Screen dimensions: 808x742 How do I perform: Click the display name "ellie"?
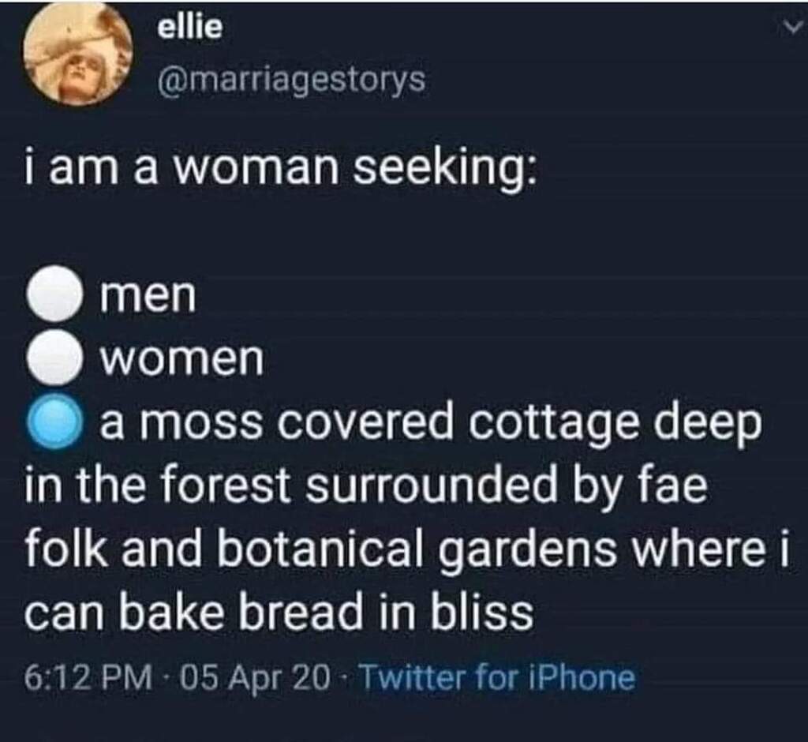[190, 28]
